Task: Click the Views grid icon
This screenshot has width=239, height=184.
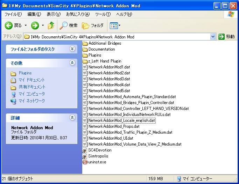Action: coord(114,25)
